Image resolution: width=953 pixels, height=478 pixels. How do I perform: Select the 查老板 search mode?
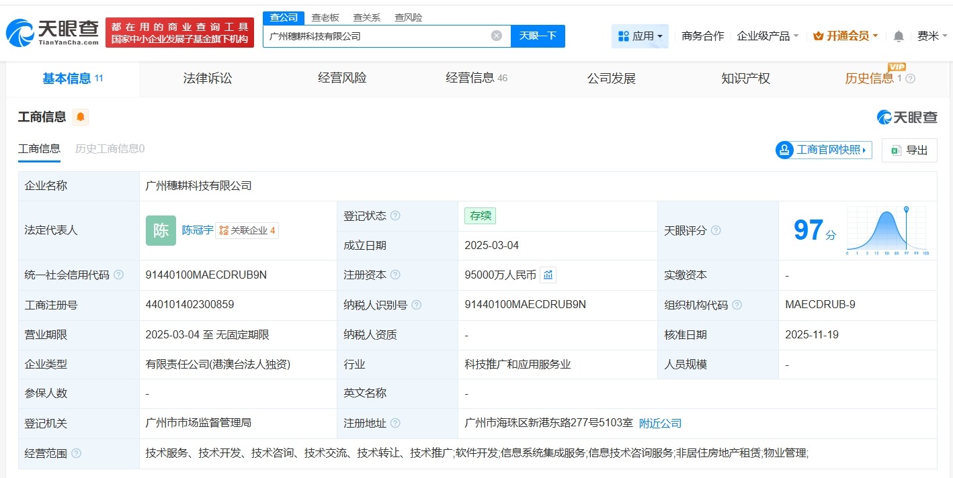(x=325, y=17)
